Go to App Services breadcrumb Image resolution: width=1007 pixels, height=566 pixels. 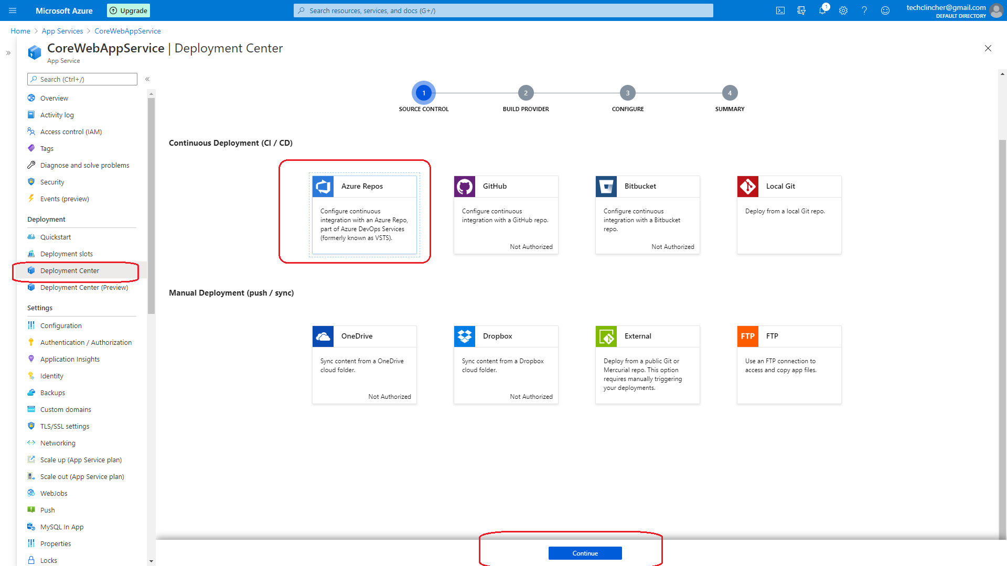click(62, 31)
